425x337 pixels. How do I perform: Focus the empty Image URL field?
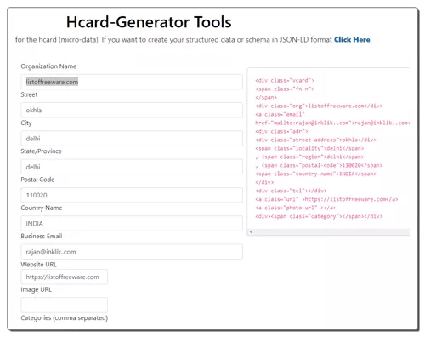pos(64,305)
